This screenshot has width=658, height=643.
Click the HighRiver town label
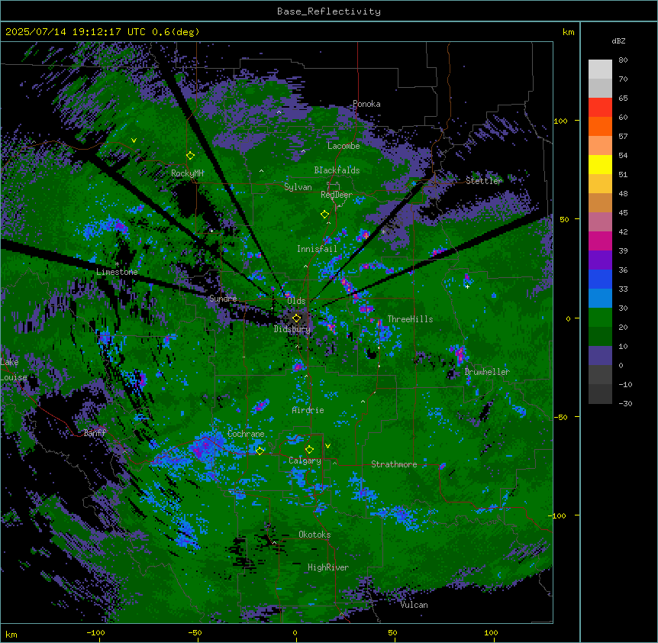point(328,567)
